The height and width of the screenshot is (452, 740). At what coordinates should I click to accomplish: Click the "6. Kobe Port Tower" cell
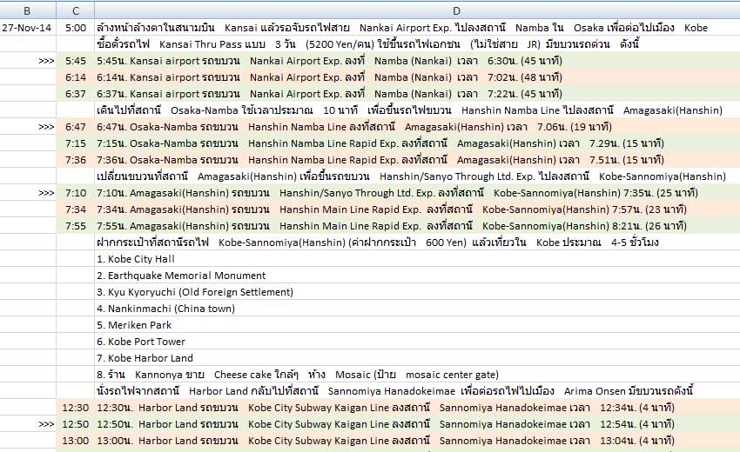[x=141, y=342]
